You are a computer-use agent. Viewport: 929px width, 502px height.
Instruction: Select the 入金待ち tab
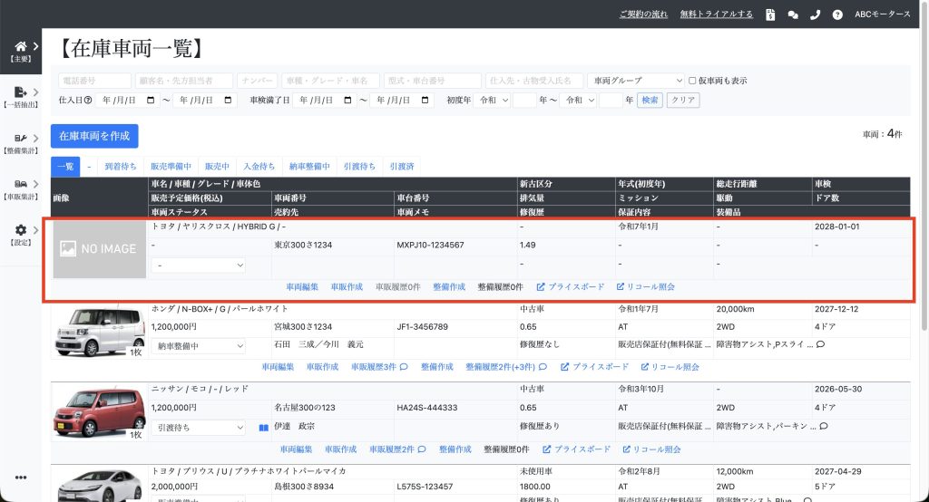[x=259, y=167]
